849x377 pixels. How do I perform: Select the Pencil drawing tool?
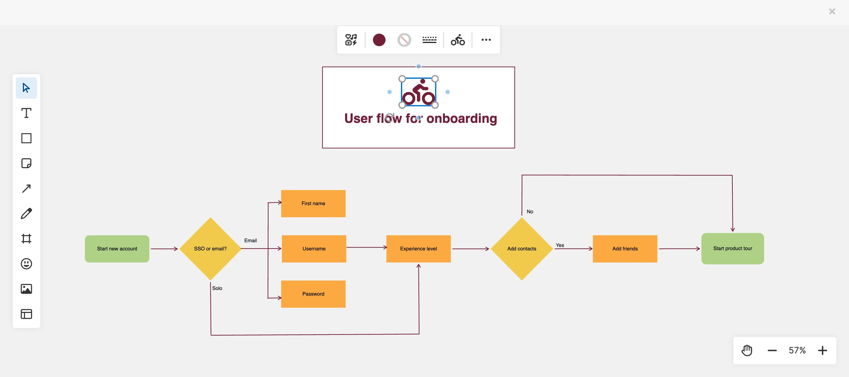coord(26,213)
